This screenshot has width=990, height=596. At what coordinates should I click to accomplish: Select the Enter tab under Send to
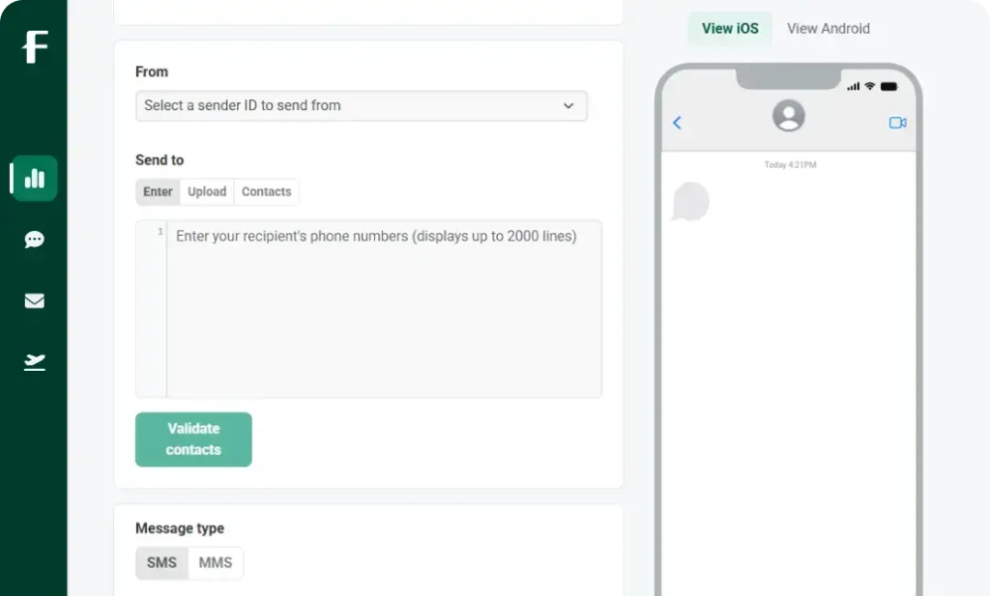coord(158,192)
